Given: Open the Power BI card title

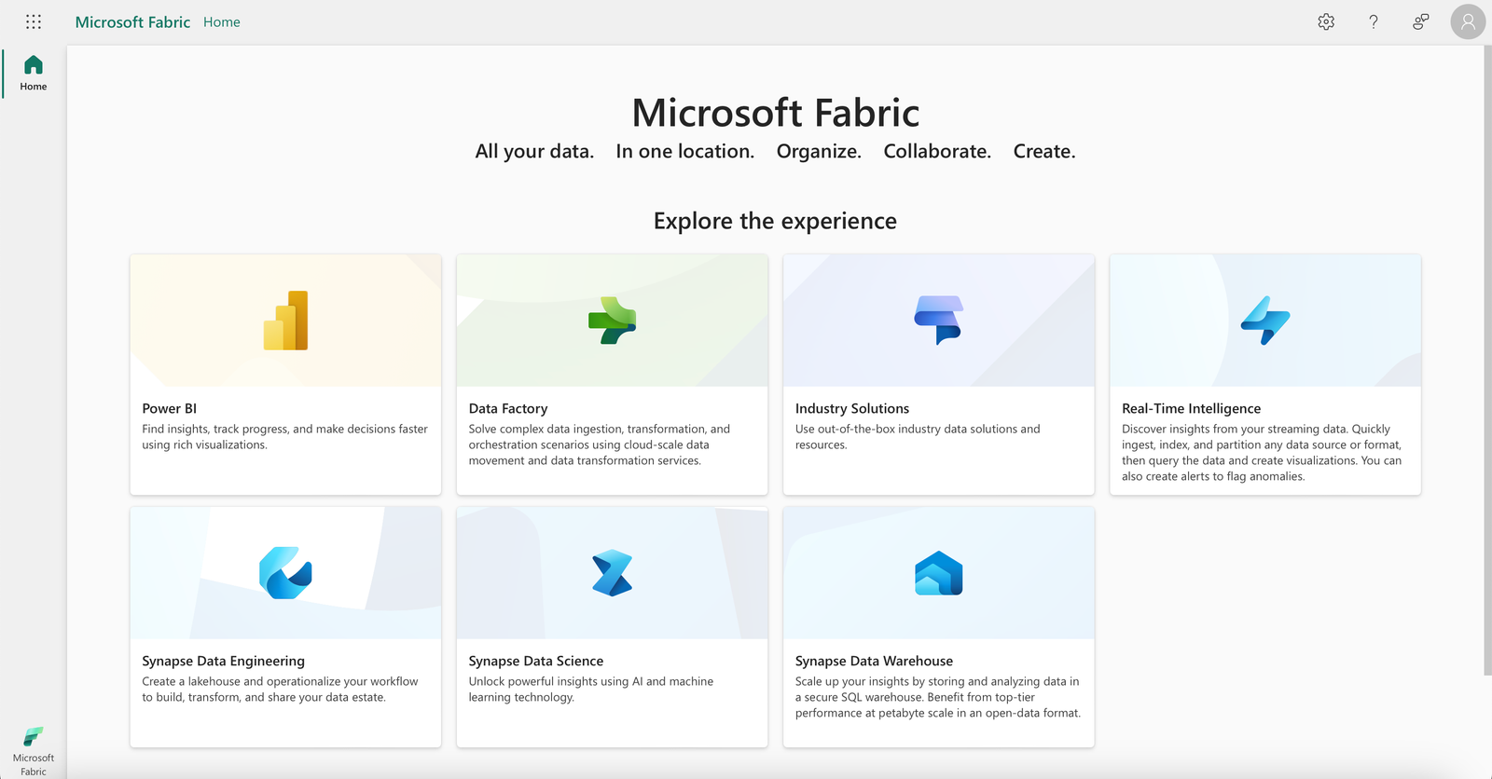Looking at the screenshot, I should [x=170, y=408].
